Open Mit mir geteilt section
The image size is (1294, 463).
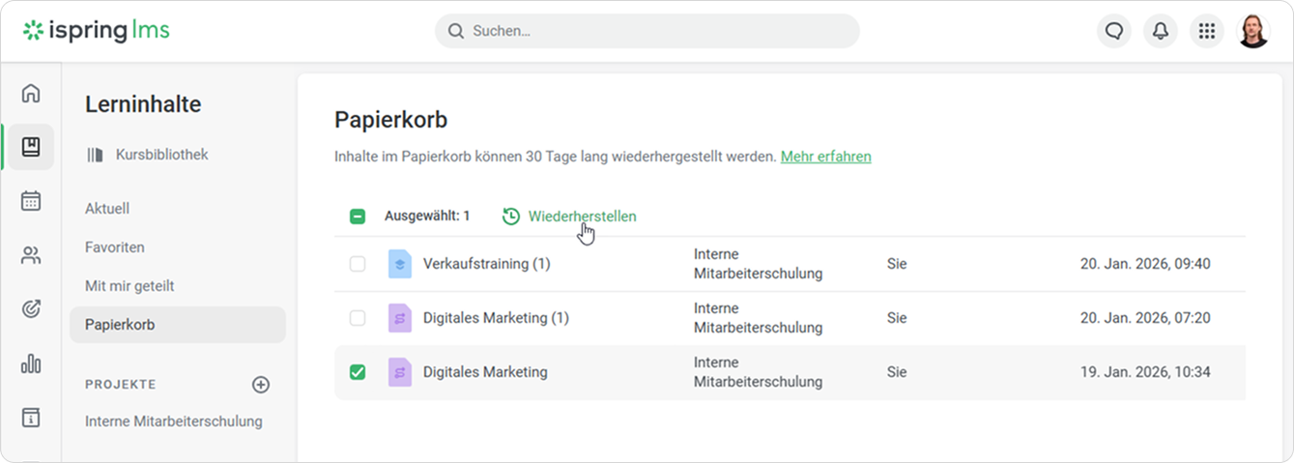point(129,286)
